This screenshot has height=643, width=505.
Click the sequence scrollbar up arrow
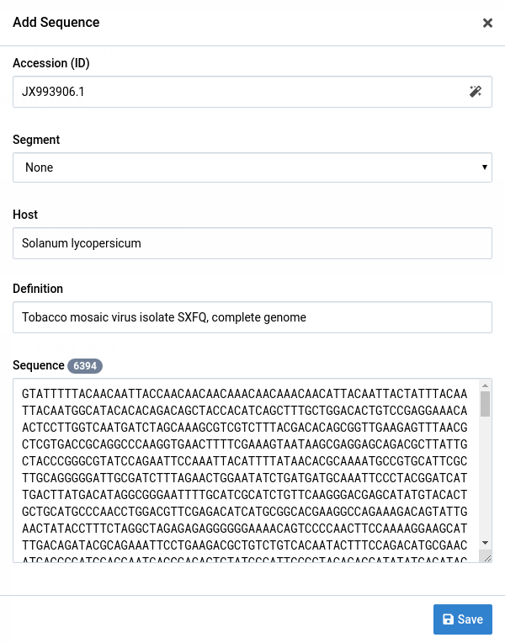point(485,385)
